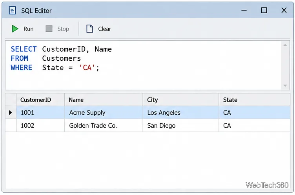
Task: Click the query editor up scroll arrow
Action: (285, 45)
